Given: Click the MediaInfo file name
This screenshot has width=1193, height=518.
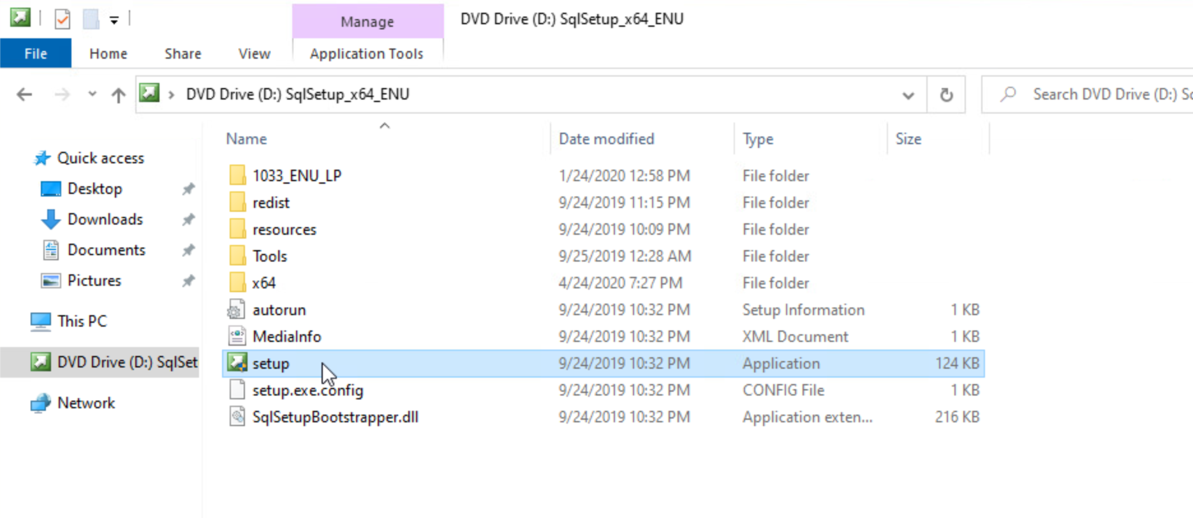Looking at the screenshot, I should click(287, 336).
